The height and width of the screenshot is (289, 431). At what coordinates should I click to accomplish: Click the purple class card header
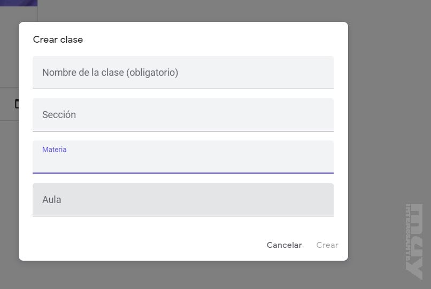pyautogui.click(x=19, y=3)
